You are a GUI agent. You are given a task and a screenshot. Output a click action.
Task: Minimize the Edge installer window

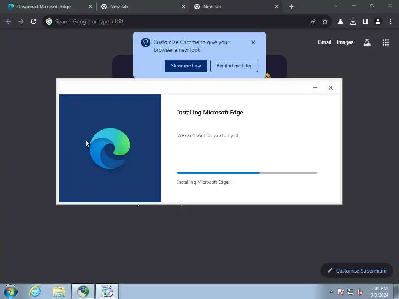pos(315,88)
